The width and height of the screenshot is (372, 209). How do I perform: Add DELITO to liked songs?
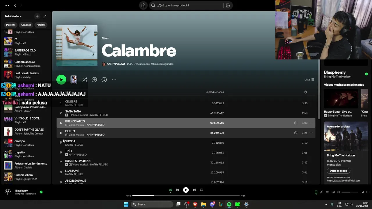[296, 133]
